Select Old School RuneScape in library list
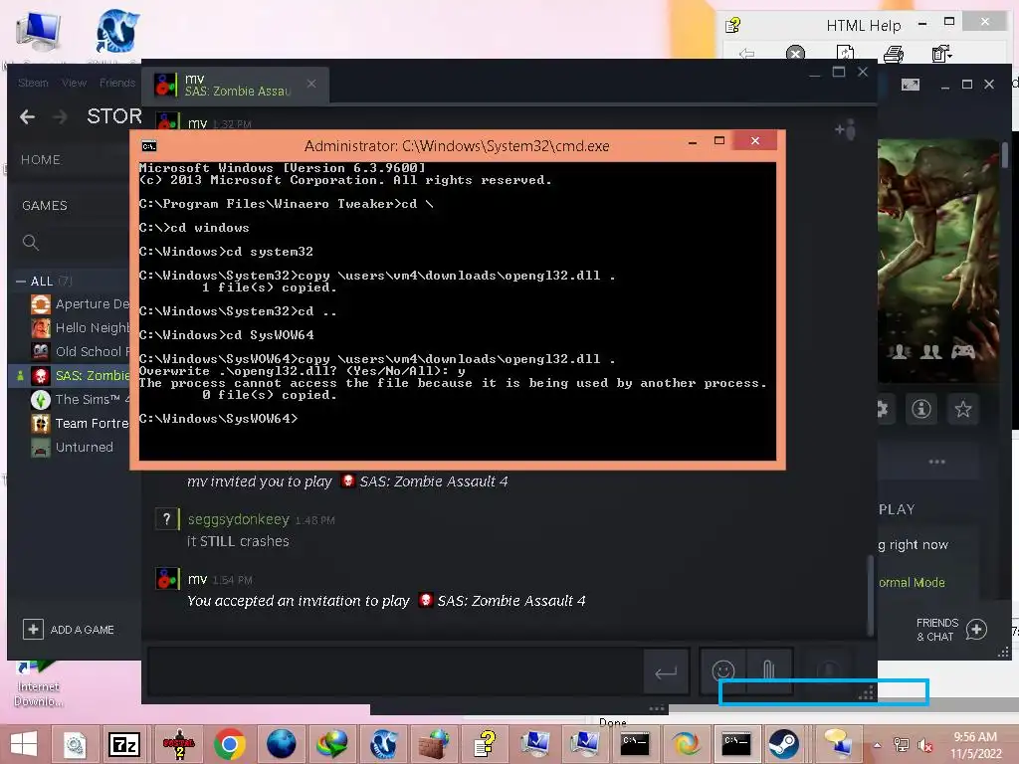The height and width of the screenshot is (764, 1019). click(80, 351)
